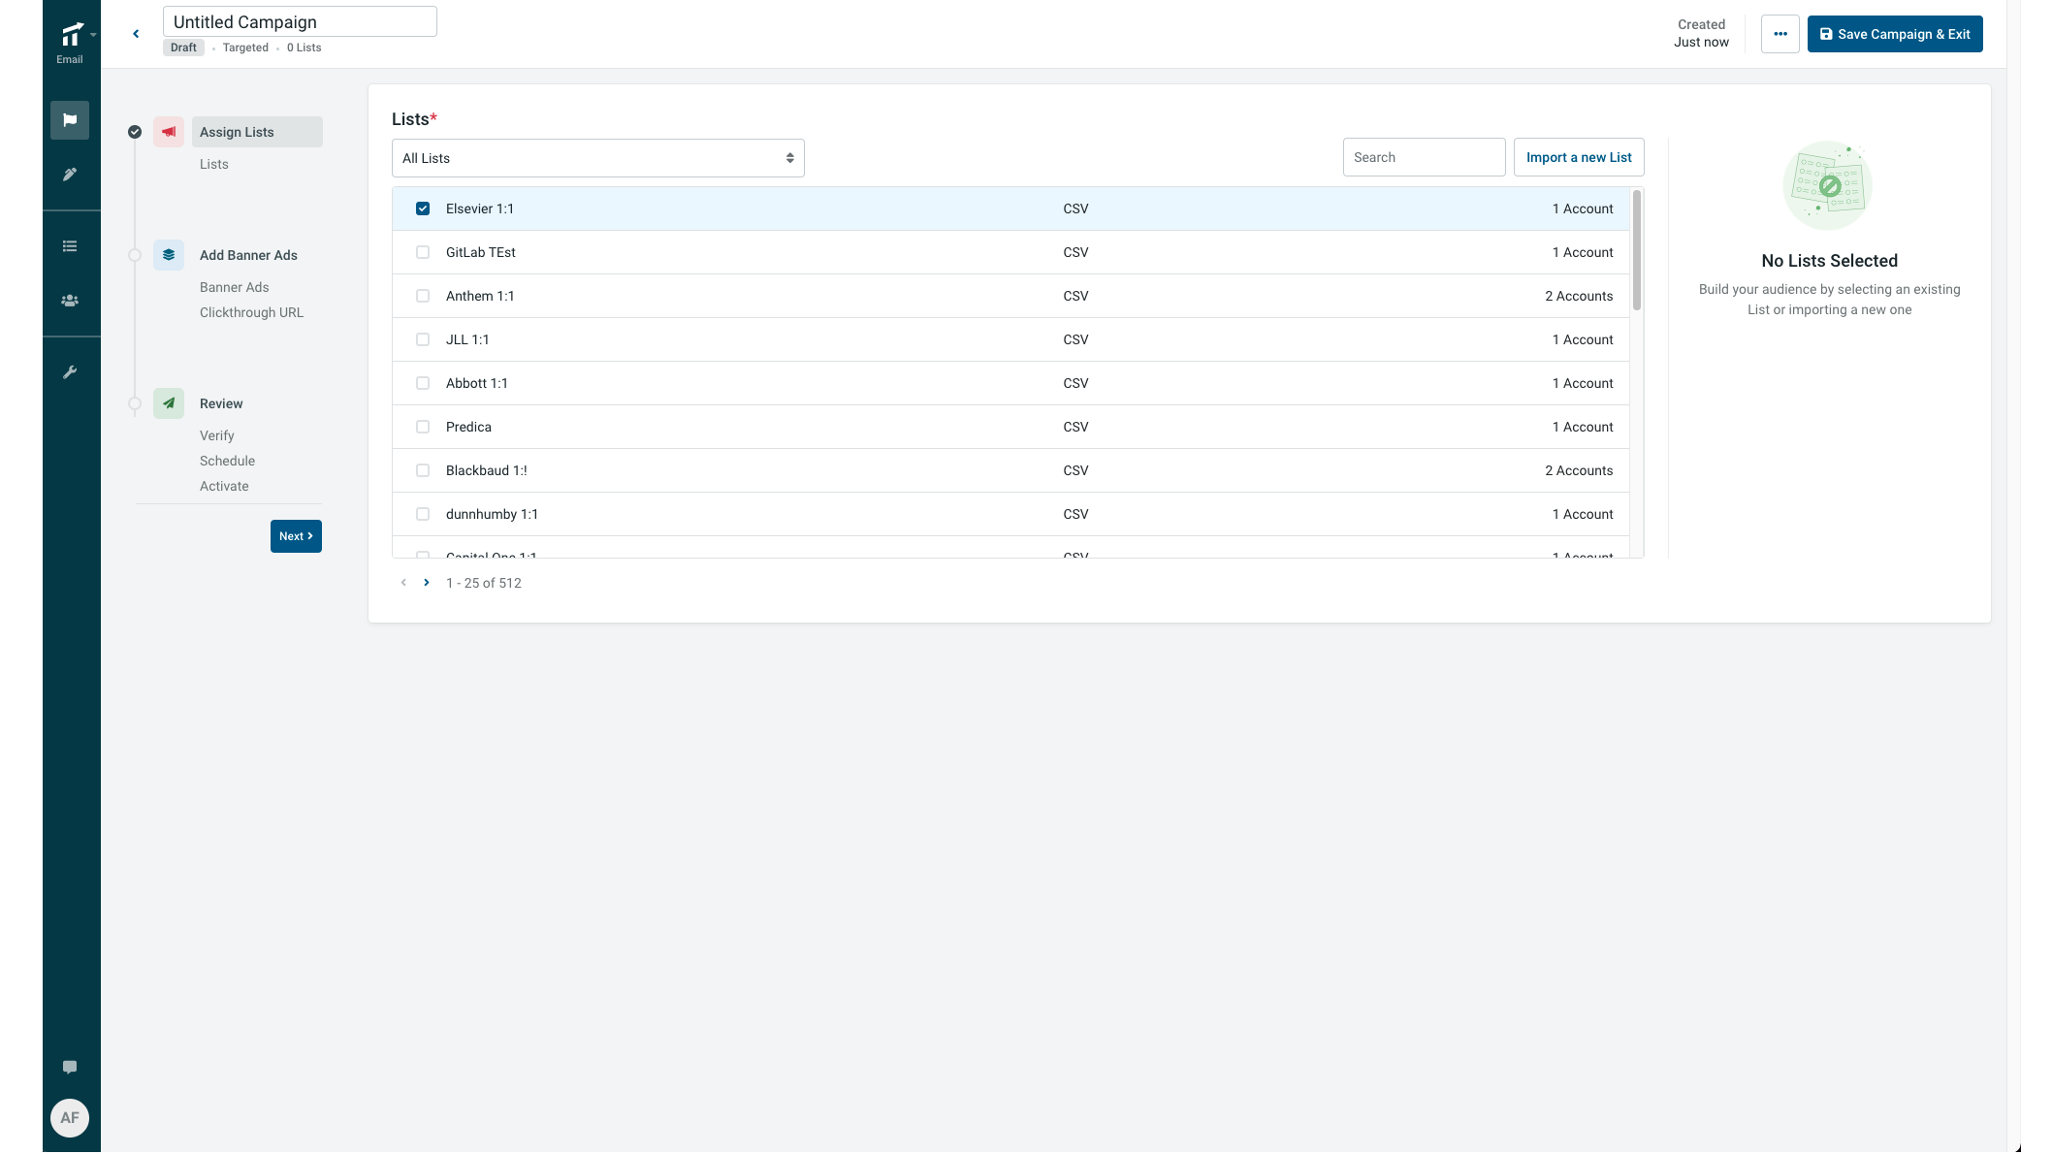Switch to the Schedule step under Review

click(227, 461)
